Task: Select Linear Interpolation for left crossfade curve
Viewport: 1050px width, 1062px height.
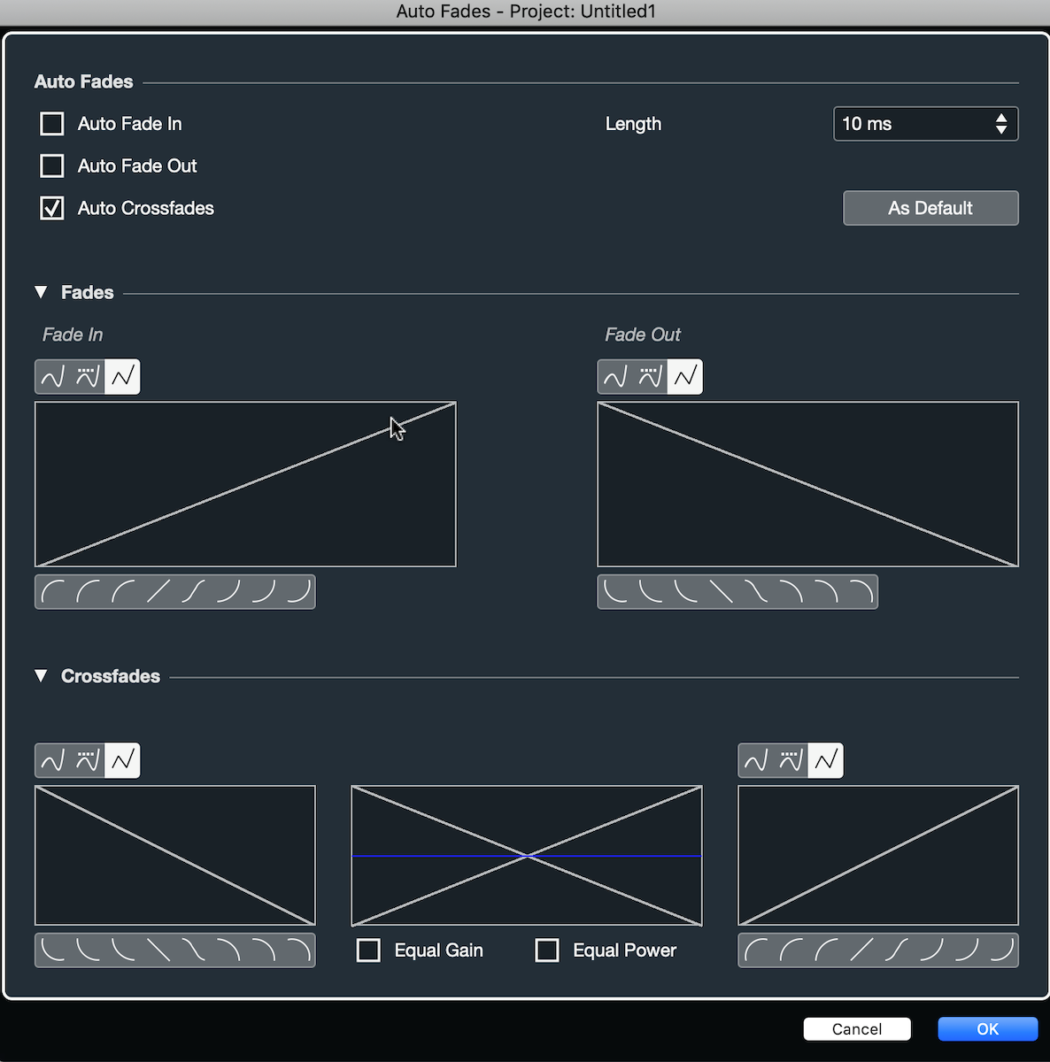Action: pyautogui.click(x=123, y=760)
